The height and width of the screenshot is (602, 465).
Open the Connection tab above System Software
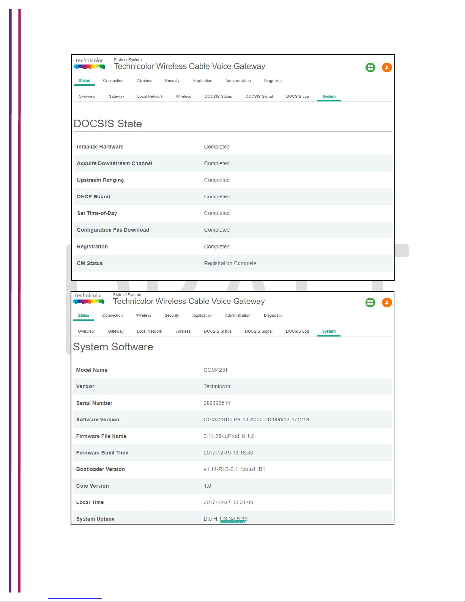click(x=112, y=316)
